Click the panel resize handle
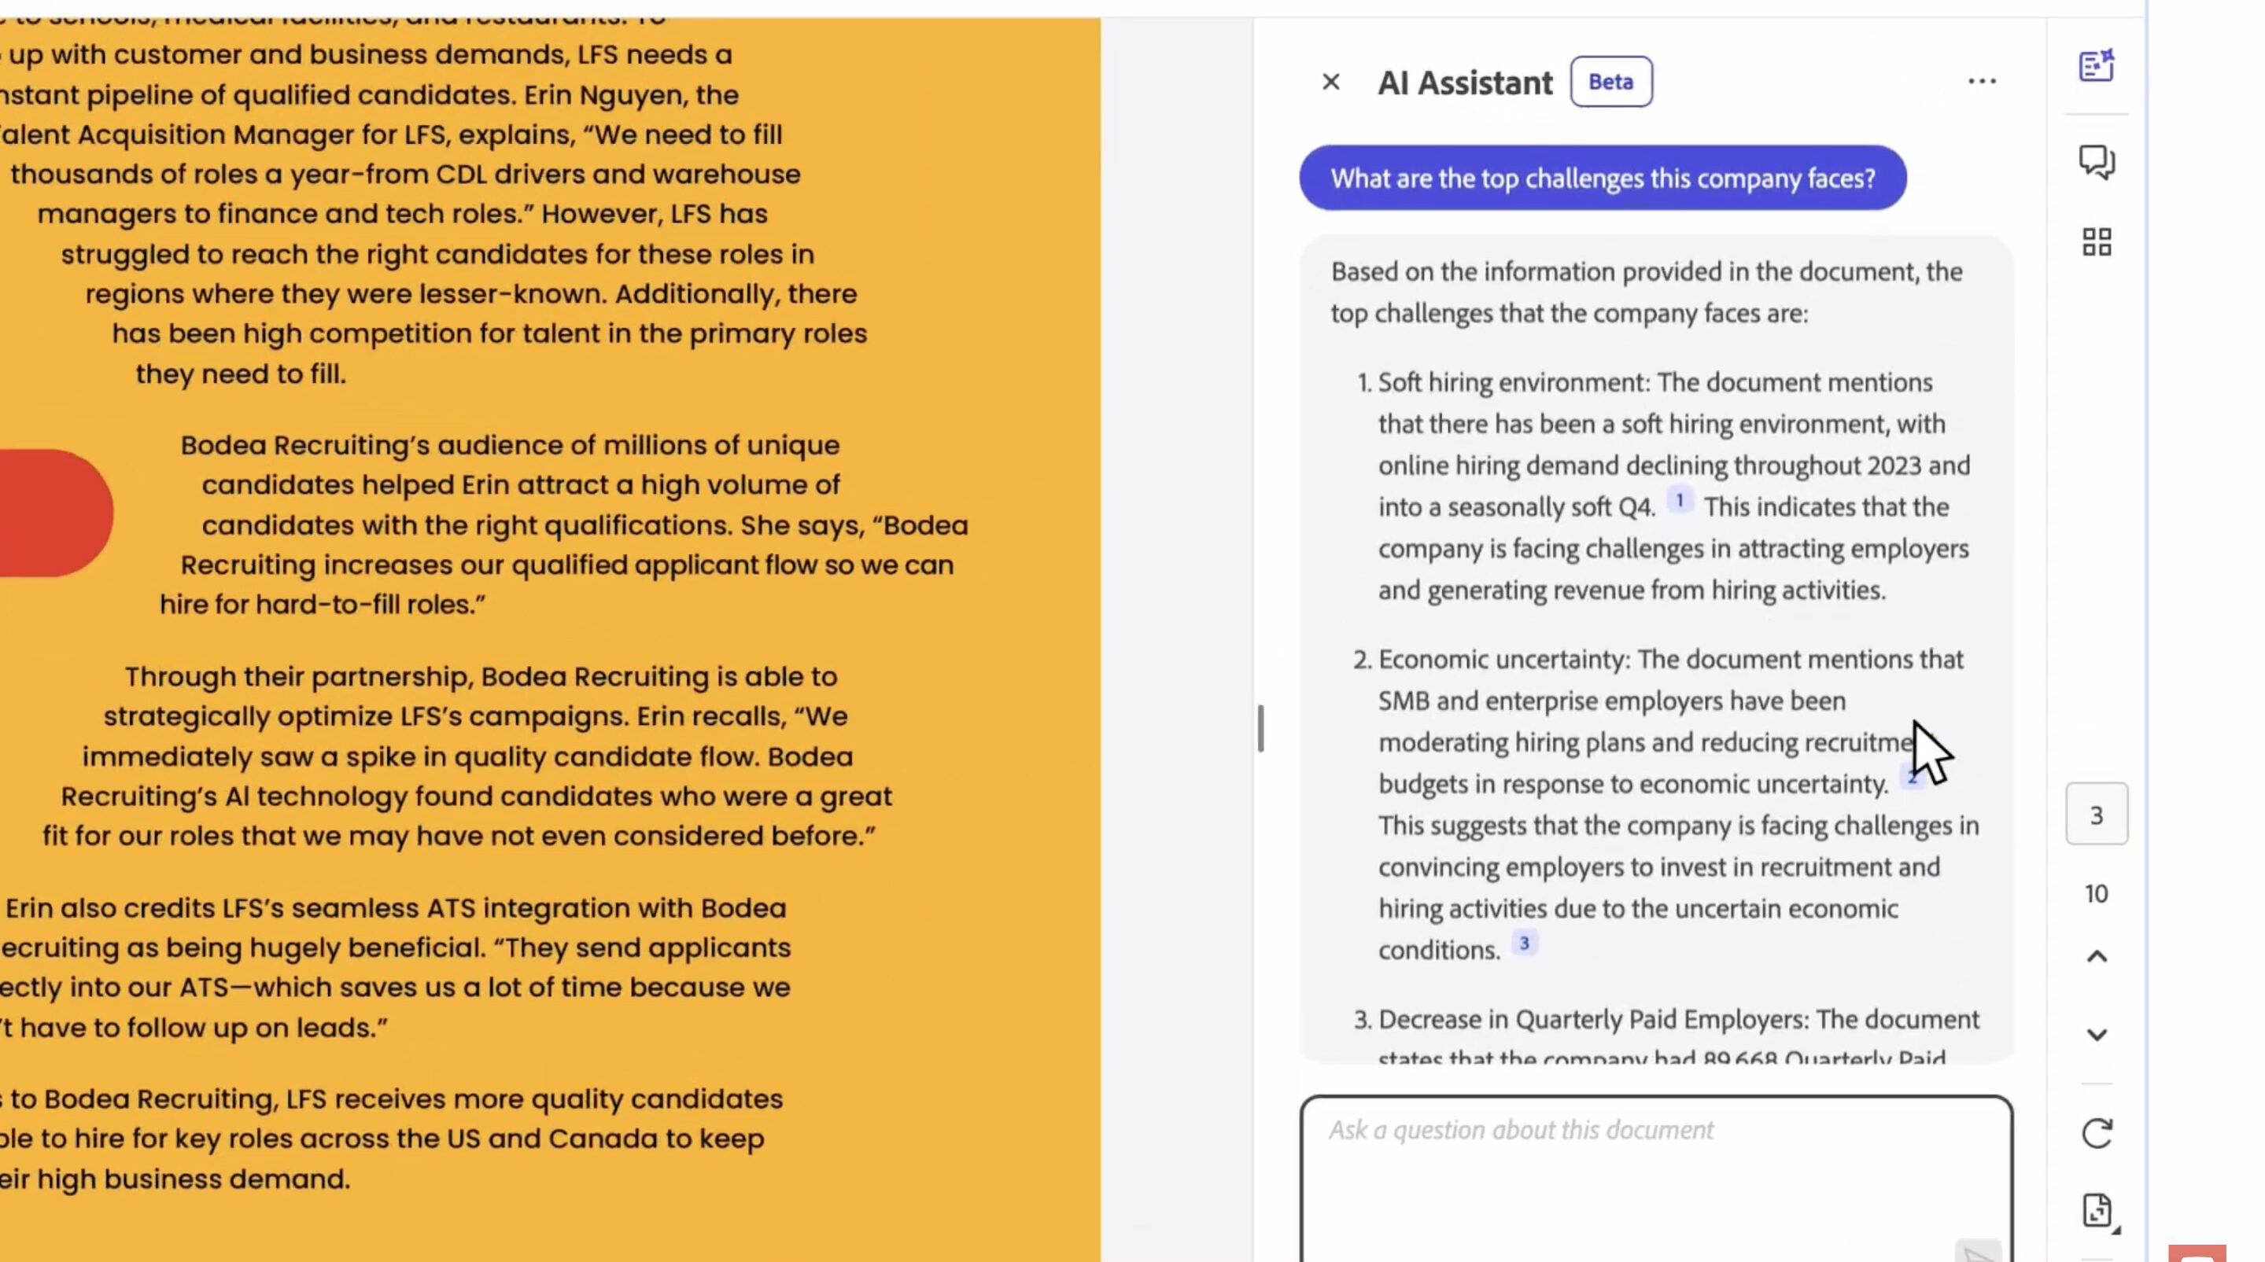This screenshot has width=2265, height=1262. [1261, 729]
